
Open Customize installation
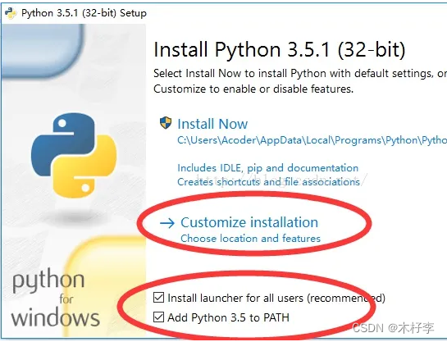click(x=249, y=222)
